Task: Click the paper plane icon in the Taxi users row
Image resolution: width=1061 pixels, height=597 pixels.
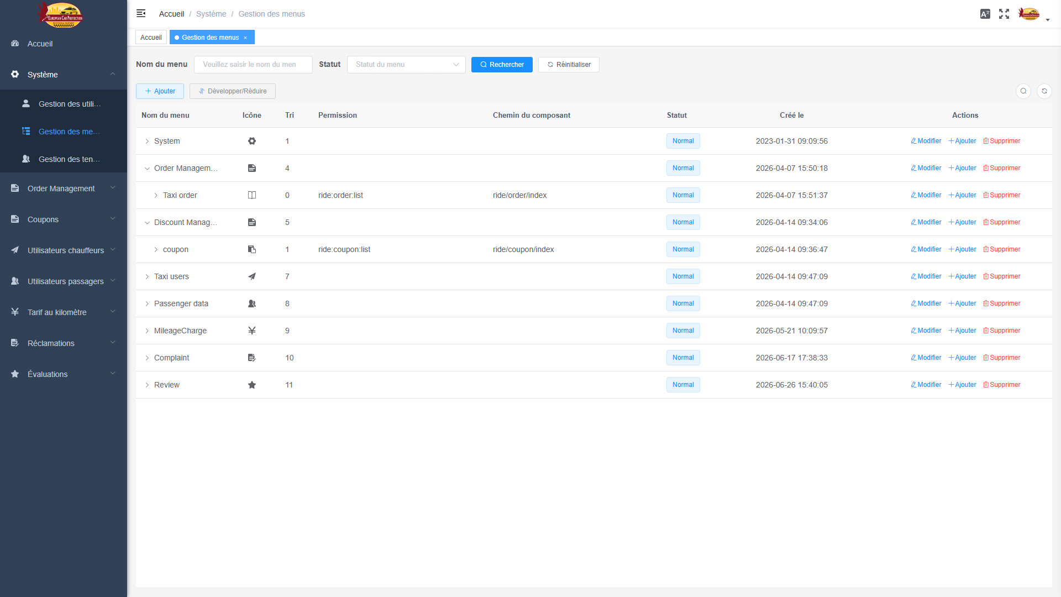Action: [x=252, y=276]
